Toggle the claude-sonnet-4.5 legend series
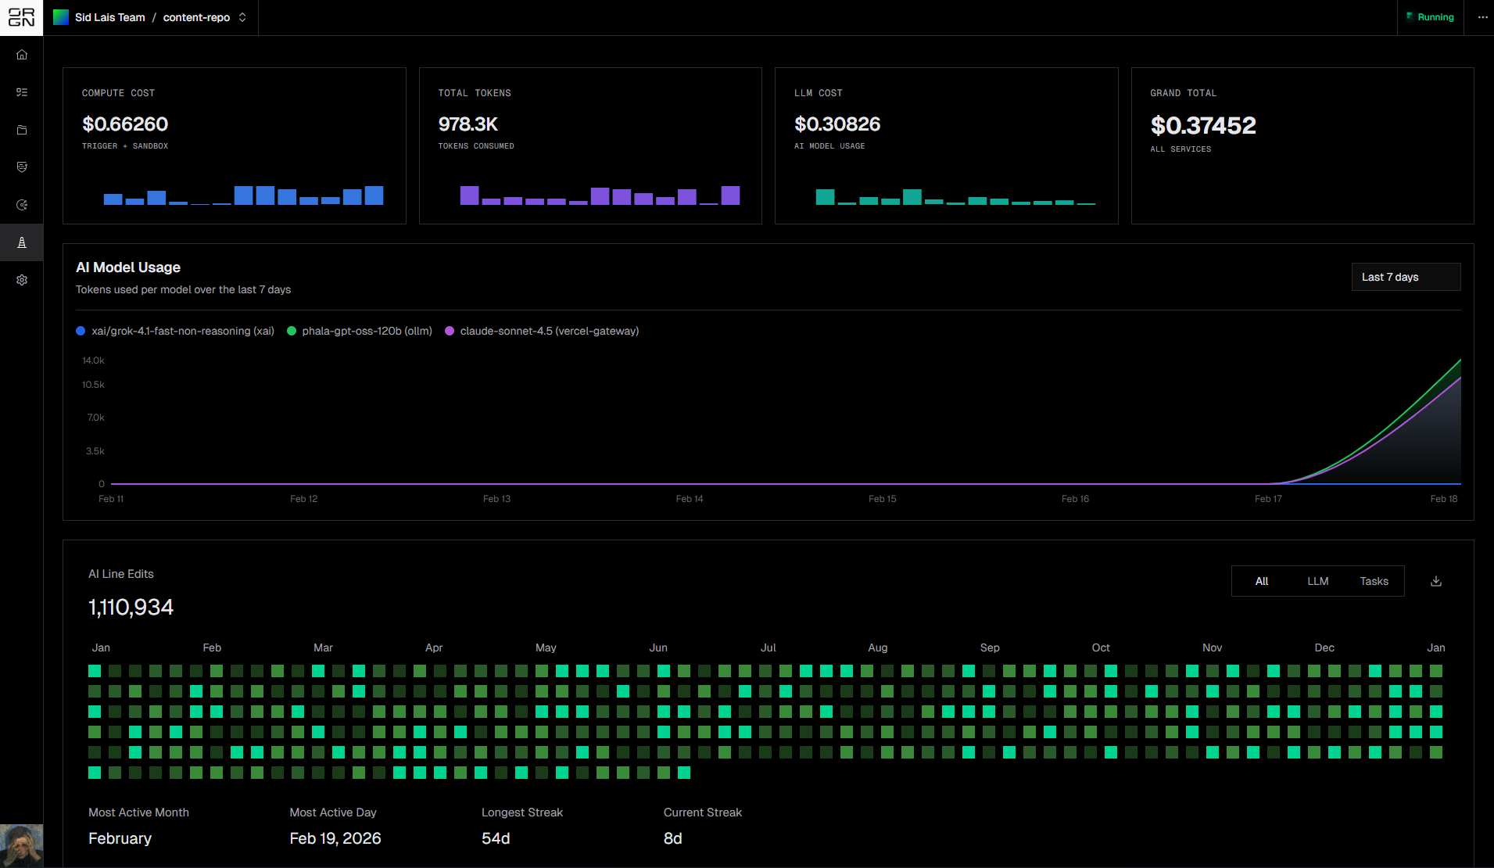Viewport: 1494px width, 868px height. click(x=542, y=331)
